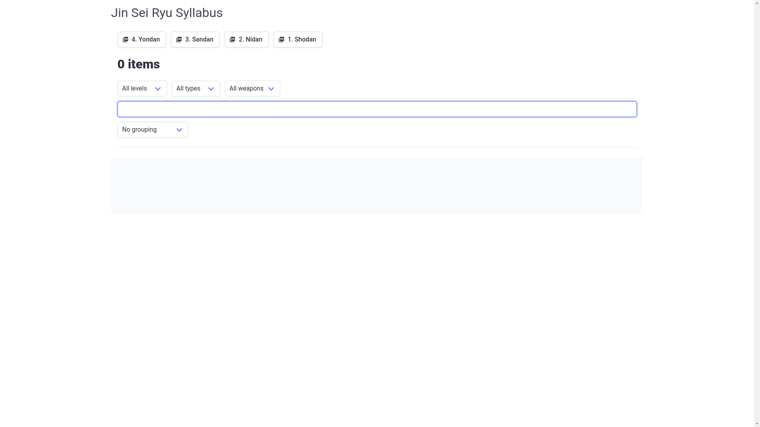
Task: Click the Jin Sei Ryu Syllabus title
Action: (x=167, y=13)
